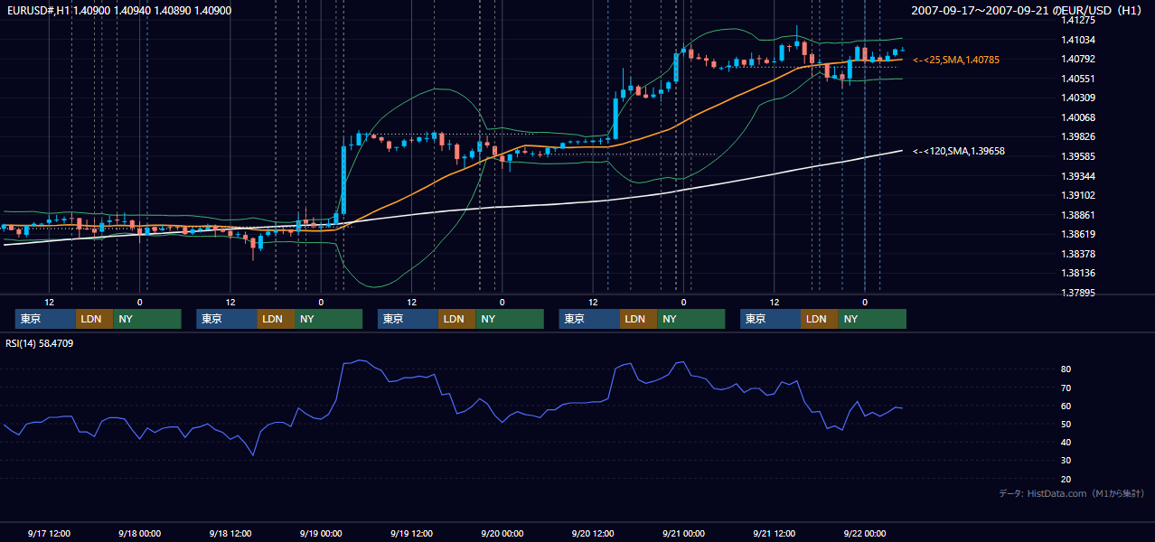Image resolution: width=1155 pixels, height=542 pixels.
Task: Click price axis value 1.38861
Action: click(x=1078, y=215)
